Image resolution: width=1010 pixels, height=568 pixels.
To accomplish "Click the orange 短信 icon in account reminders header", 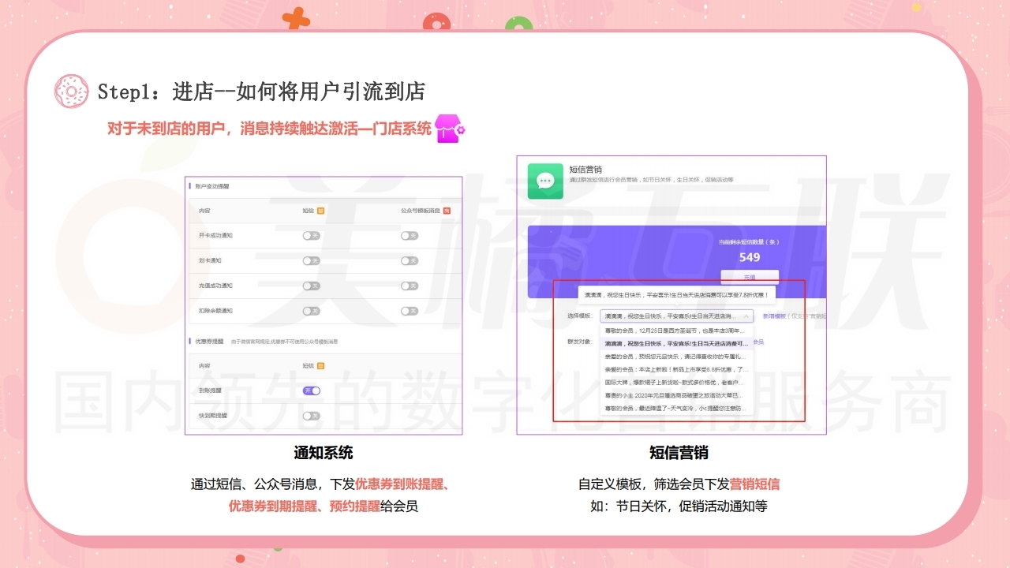I will (x=321, y=211).
